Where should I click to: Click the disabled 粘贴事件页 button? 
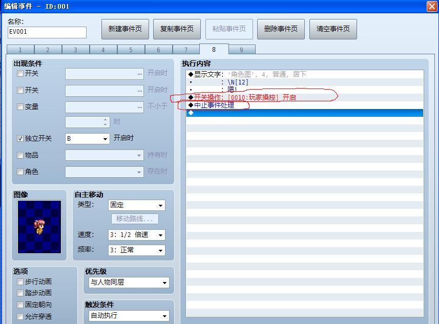[x=229, y=29]
